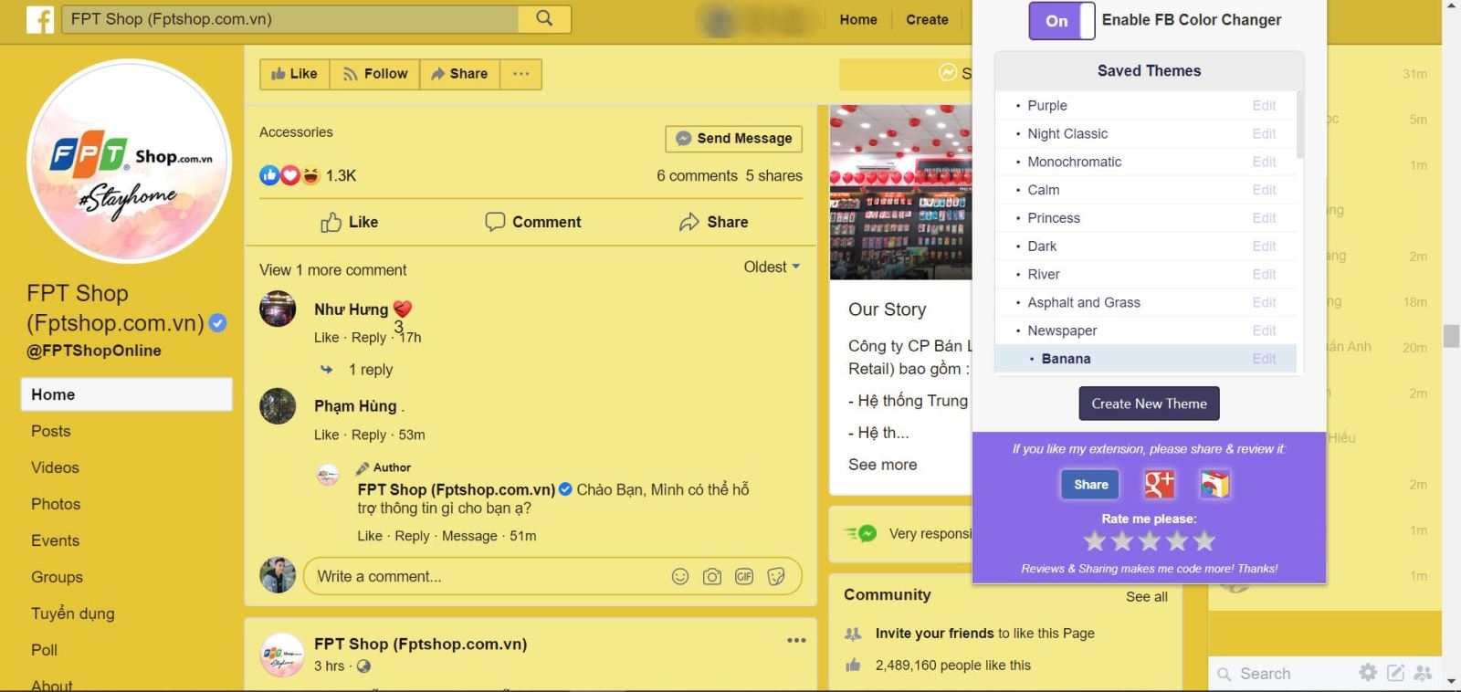
Task: Click the Comment action on the post
Action: pos(533,222)
